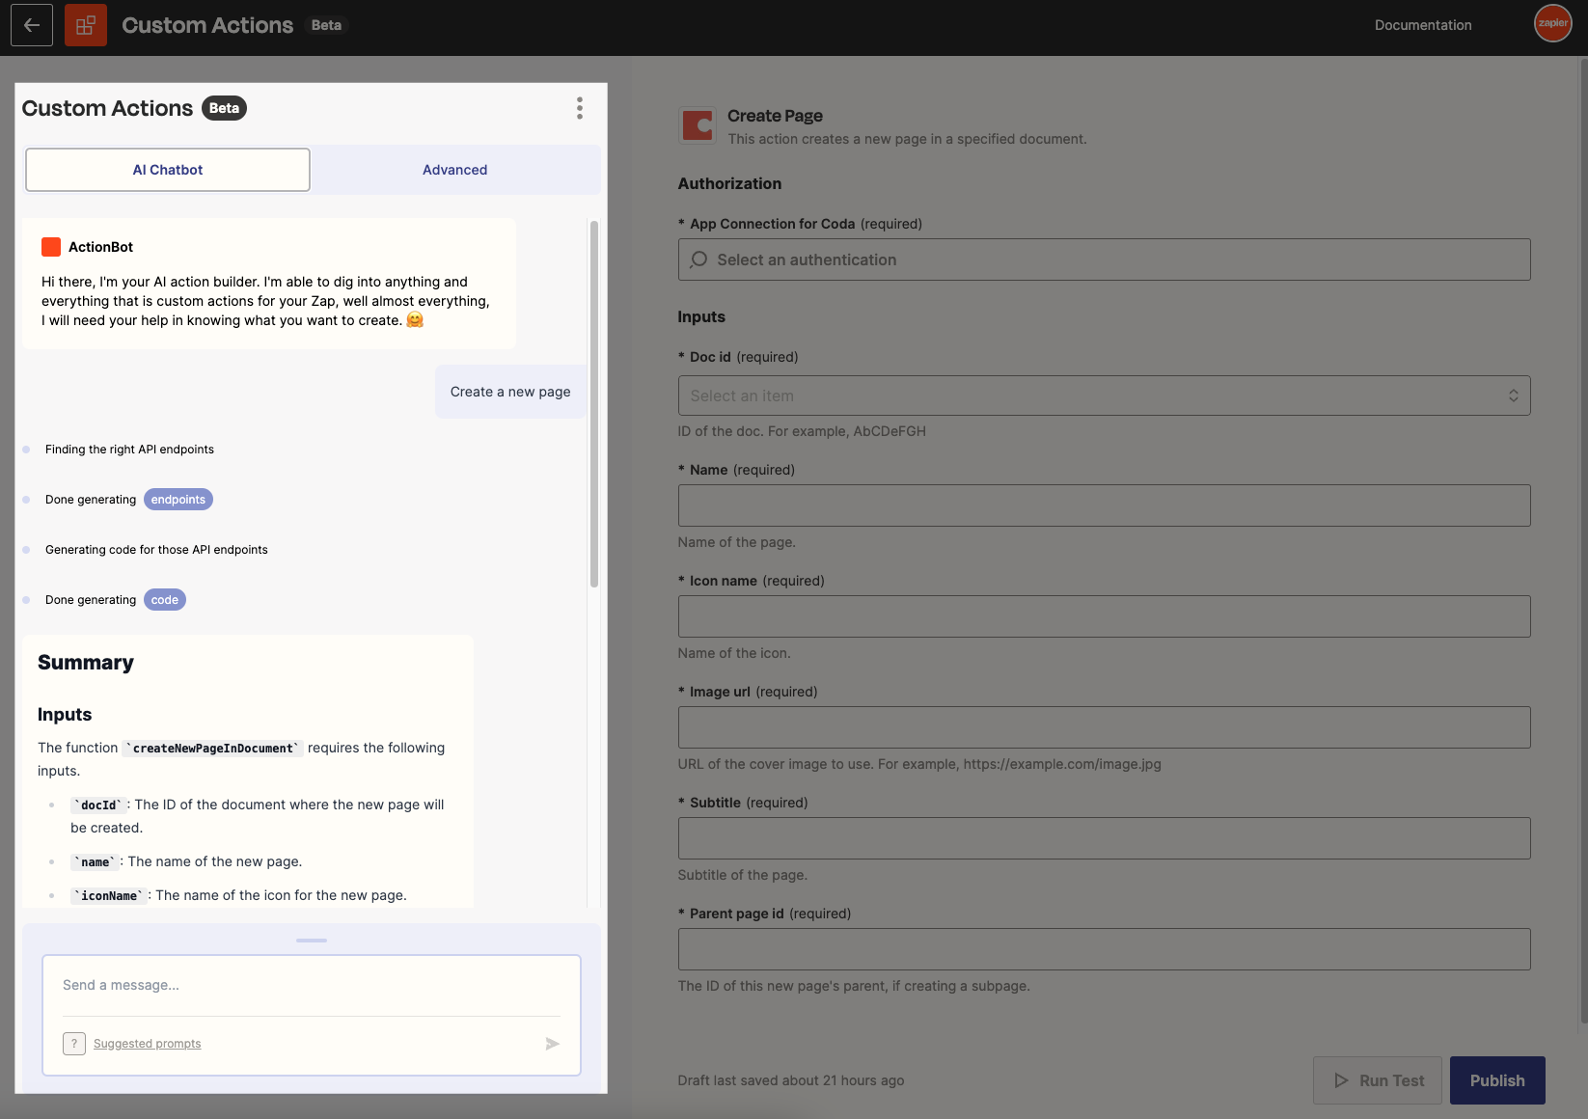This screenshot has width=1588, height=1119.
Task: Click the right page scrollbar
Action: point(1583,540)
